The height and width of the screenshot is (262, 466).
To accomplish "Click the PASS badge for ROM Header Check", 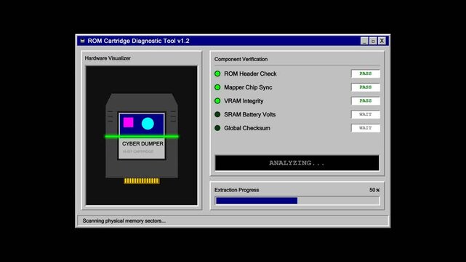I will pyautogui.click(x=366, y=74).
